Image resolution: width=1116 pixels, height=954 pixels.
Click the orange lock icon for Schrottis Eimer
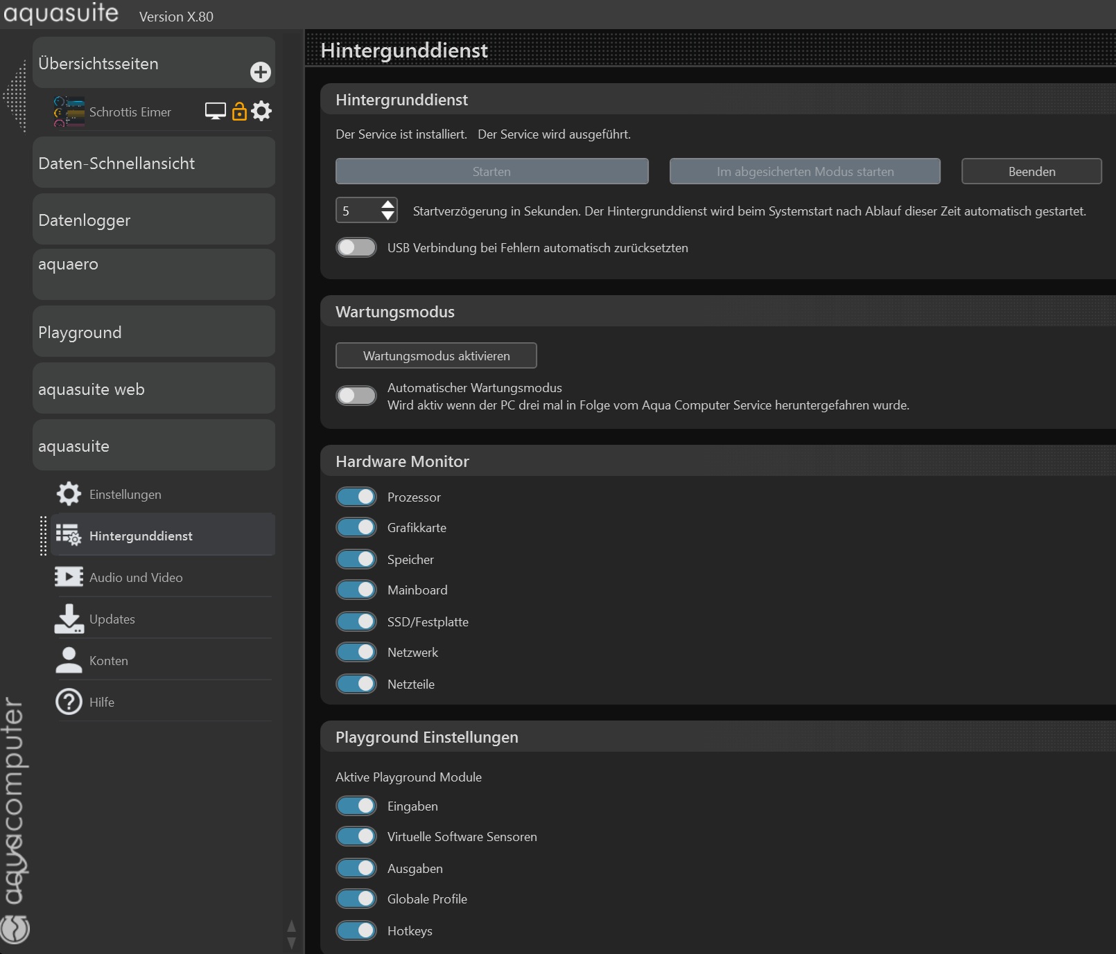[x=239, y=111]
